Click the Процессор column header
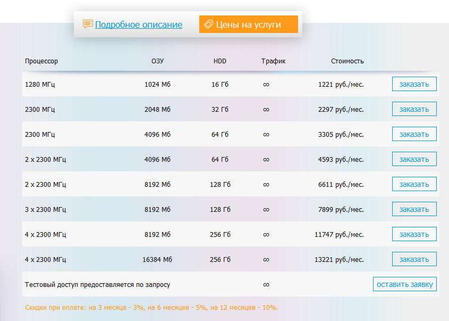The width and height of the screenshot is (449, 321). (41, 61)
